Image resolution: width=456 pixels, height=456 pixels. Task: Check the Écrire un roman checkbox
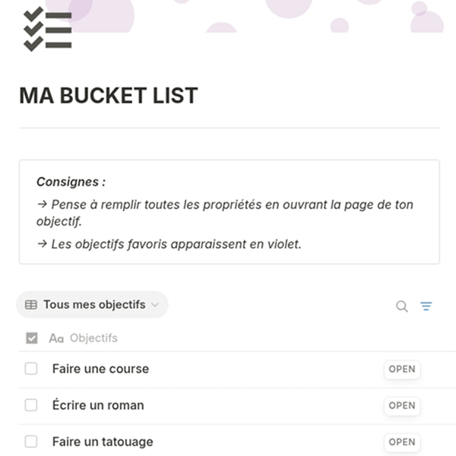click(x=31, y=405)
